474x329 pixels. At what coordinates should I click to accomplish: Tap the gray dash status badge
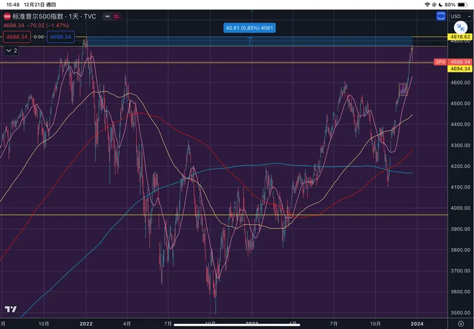tap(108, 17)
